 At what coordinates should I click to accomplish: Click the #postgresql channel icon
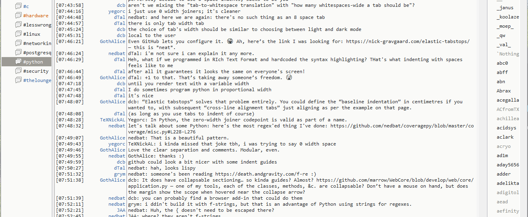(x=18, y=53)
